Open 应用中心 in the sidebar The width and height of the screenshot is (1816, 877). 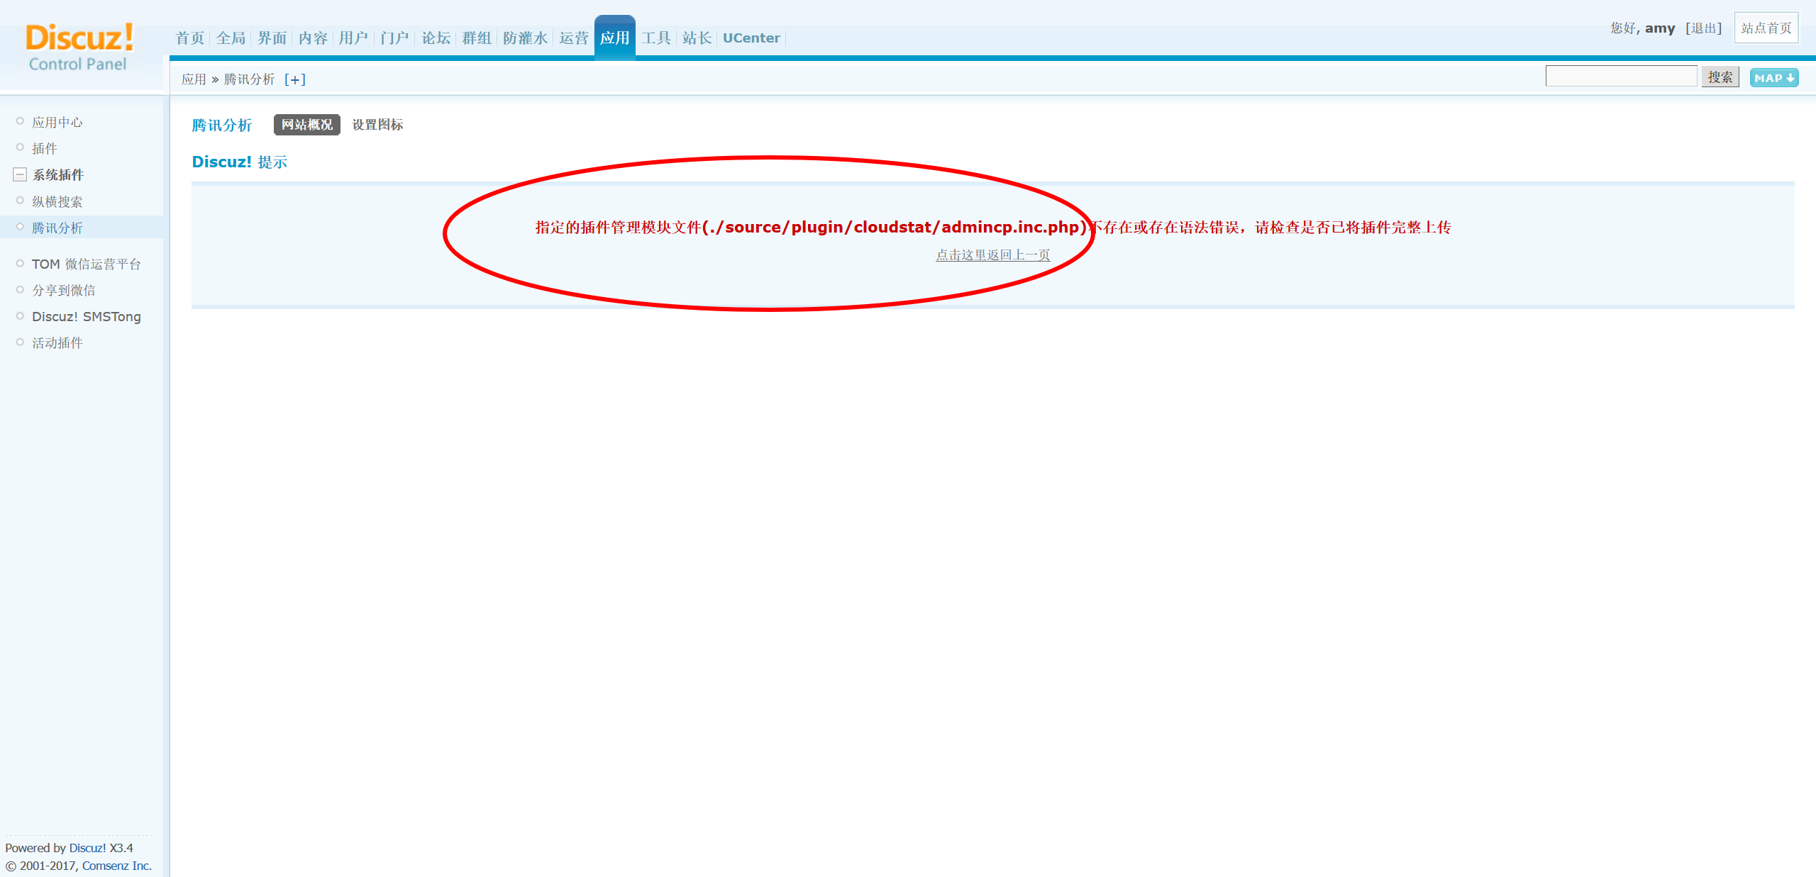tap(57, 123)
